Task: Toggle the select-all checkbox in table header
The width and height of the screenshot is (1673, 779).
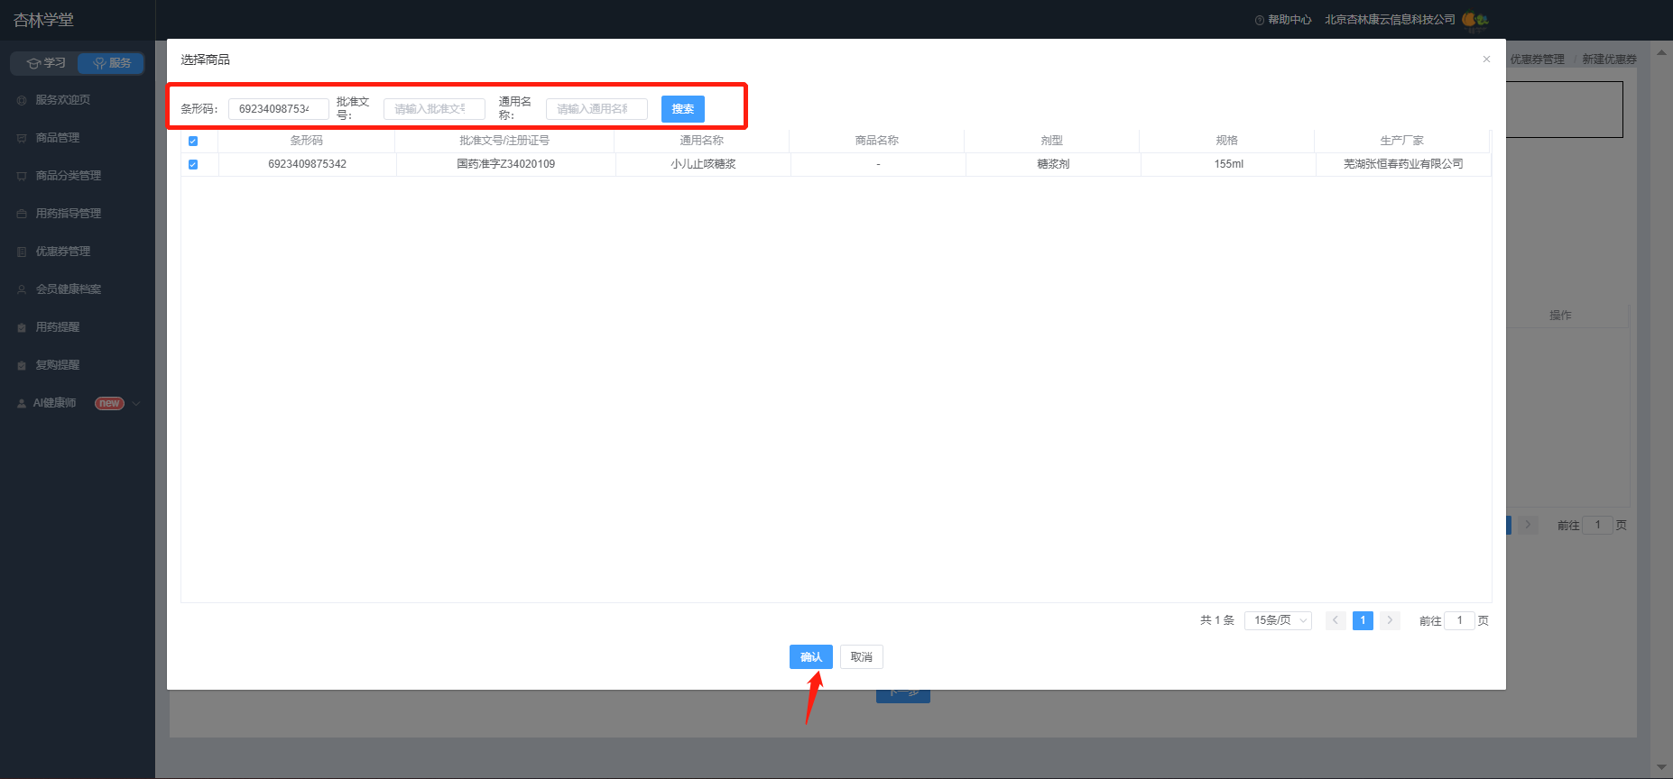Action: pos(192,141)
